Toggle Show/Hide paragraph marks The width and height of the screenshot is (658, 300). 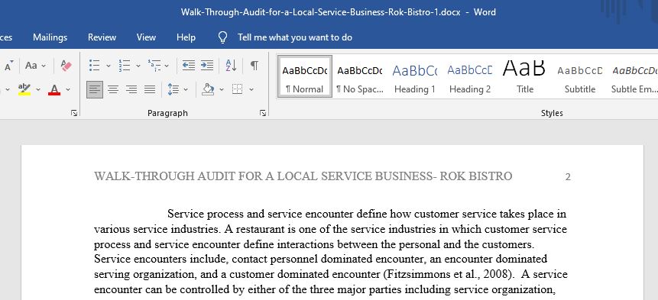click(x=254, y=66)
